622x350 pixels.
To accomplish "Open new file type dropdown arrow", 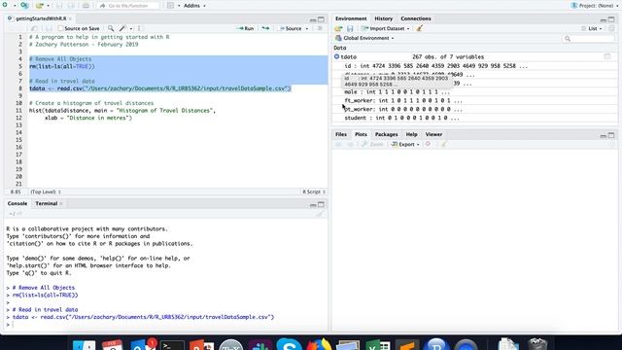I will 15,6.
